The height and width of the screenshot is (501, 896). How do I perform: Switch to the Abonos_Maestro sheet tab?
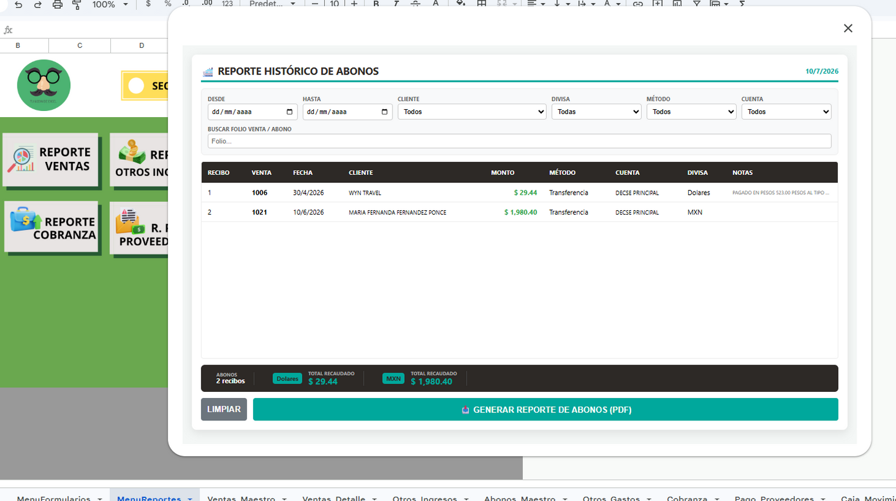tap(525, 497)
